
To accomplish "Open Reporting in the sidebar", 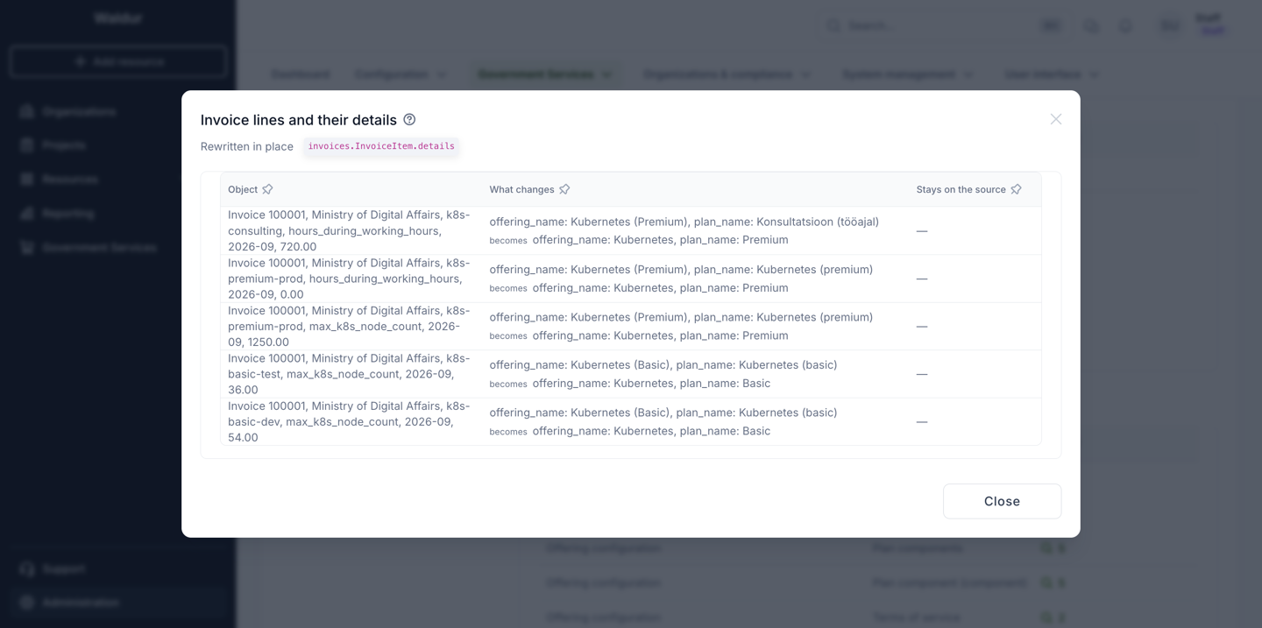I will pos(68,214).
